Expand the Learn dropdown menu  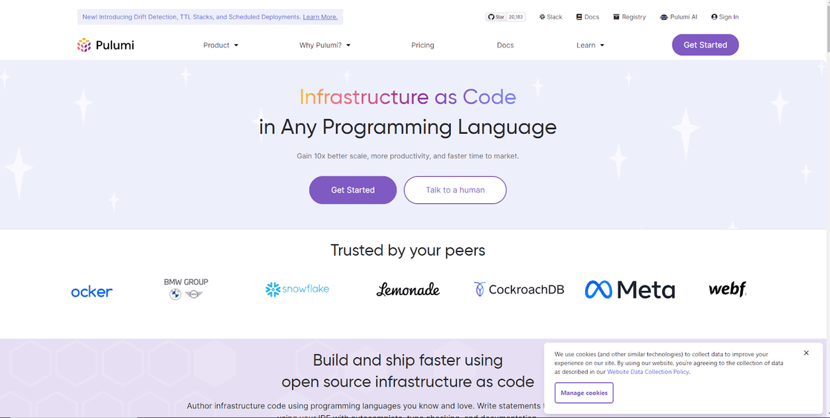591,45
